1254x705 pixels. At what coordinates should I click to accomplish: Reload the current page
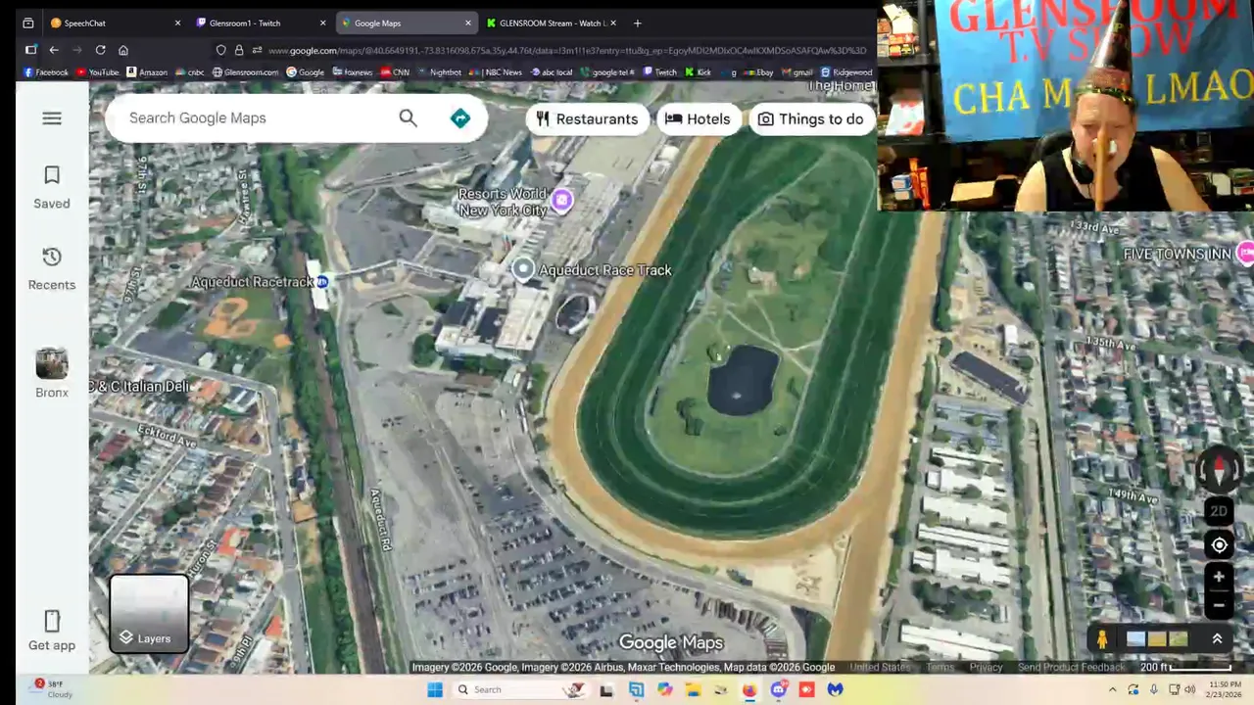click(100, 50)
